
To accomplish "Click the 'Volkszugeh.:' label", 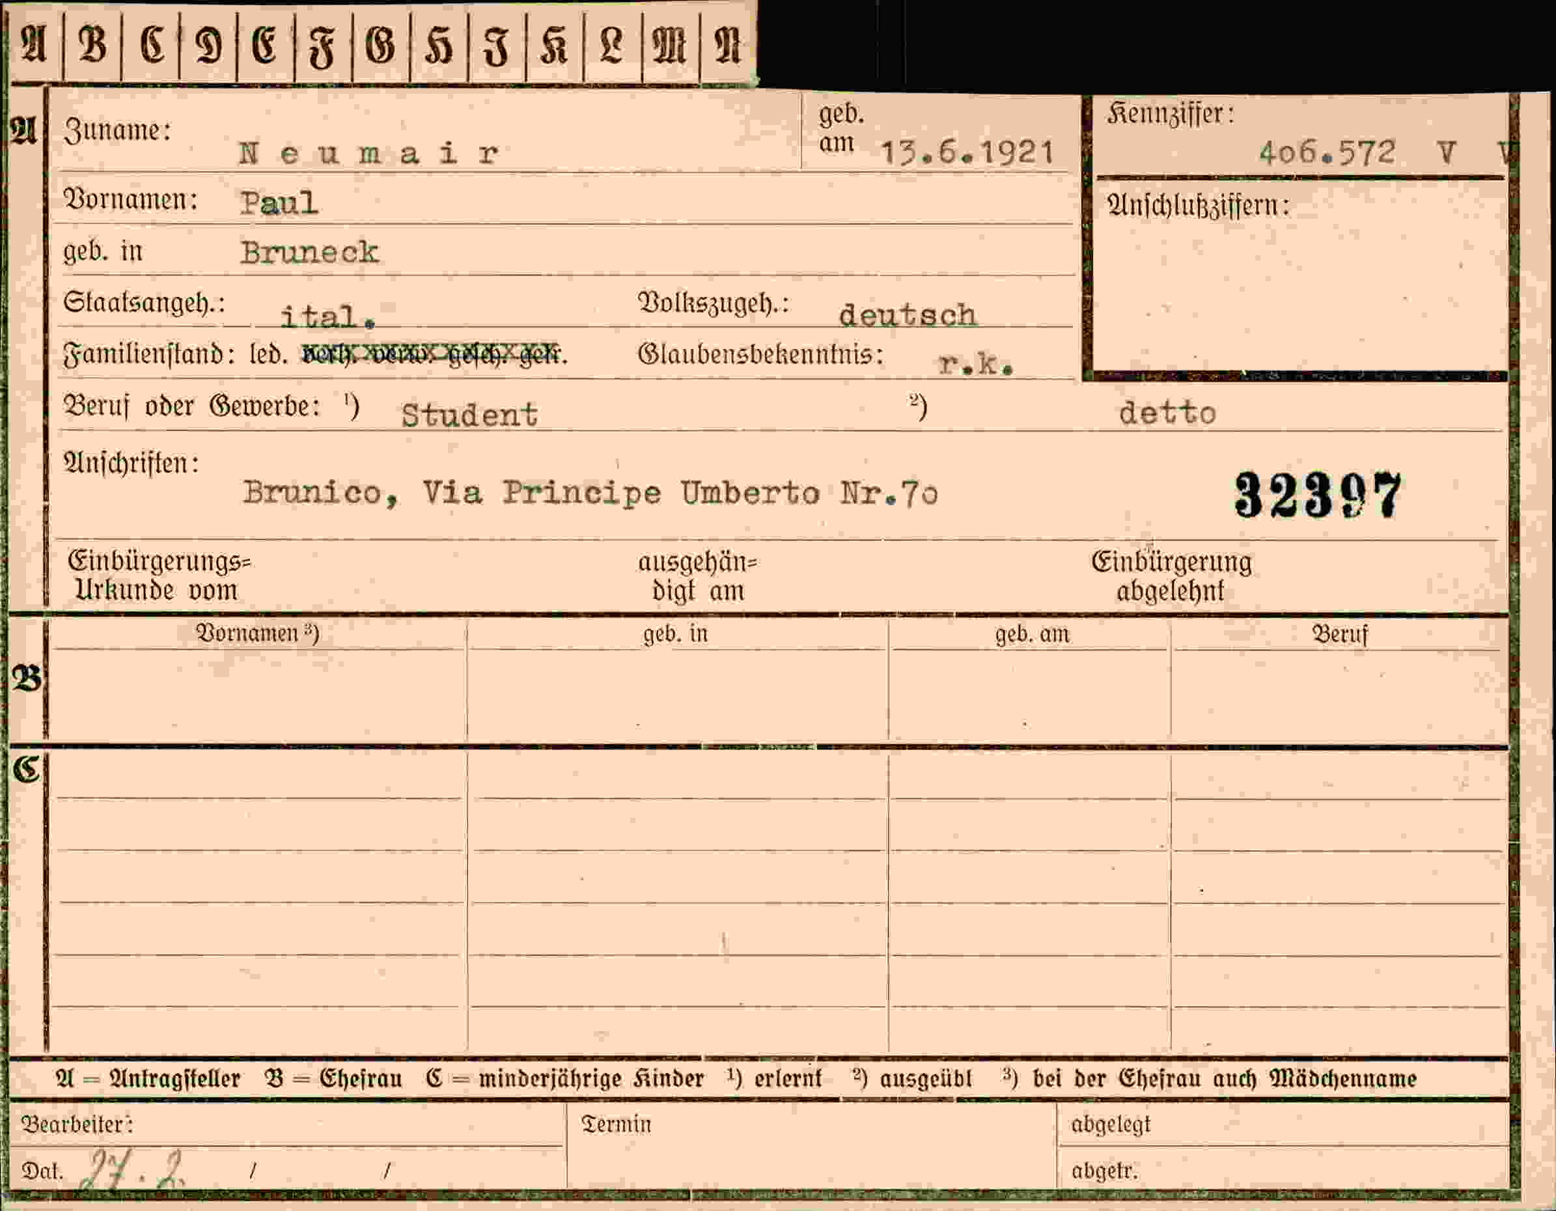I will pos(713,303).
